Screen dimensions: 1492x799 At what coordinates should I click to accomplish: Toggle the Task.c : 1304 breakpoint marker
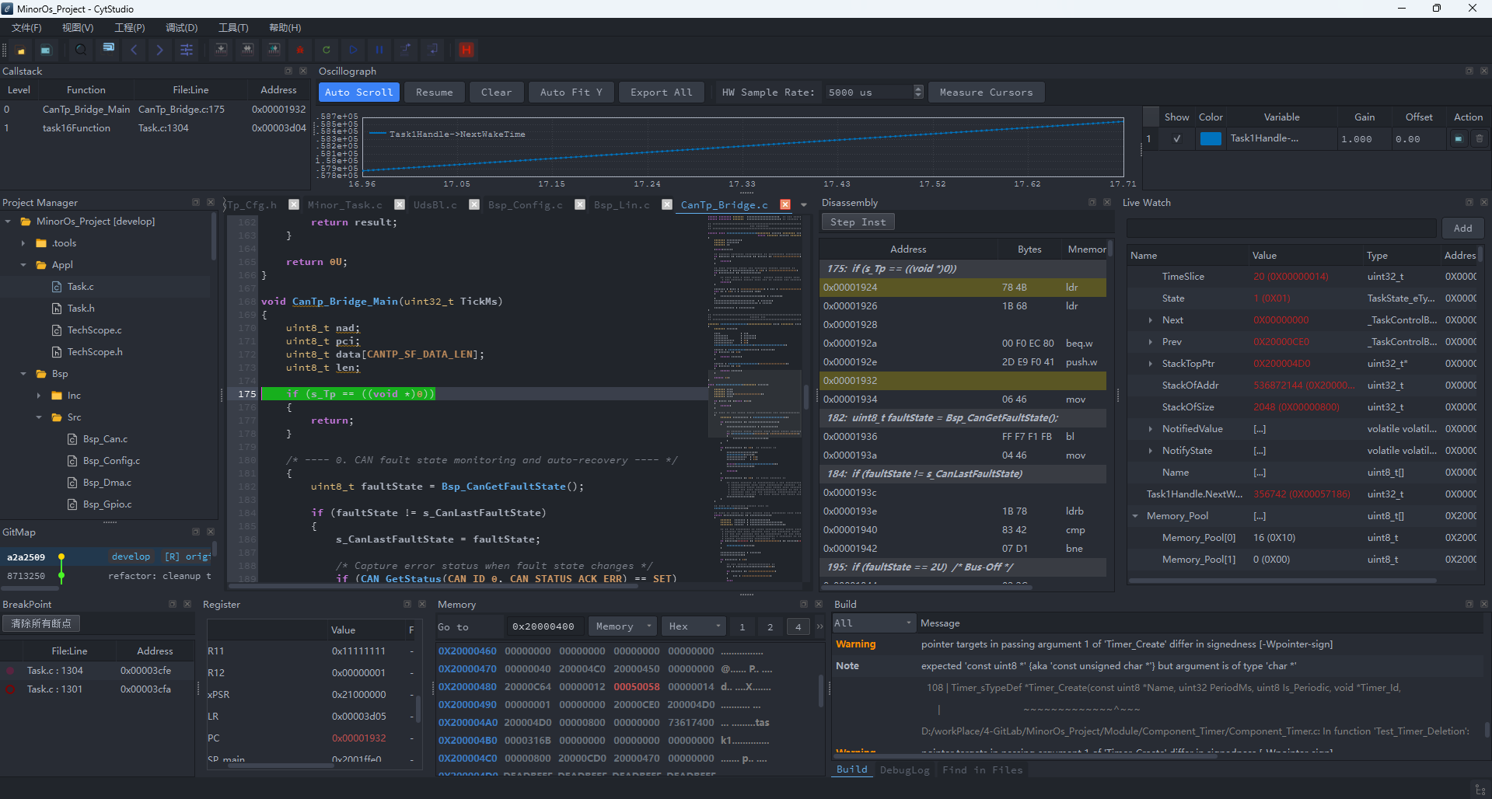tap(11, 671)
